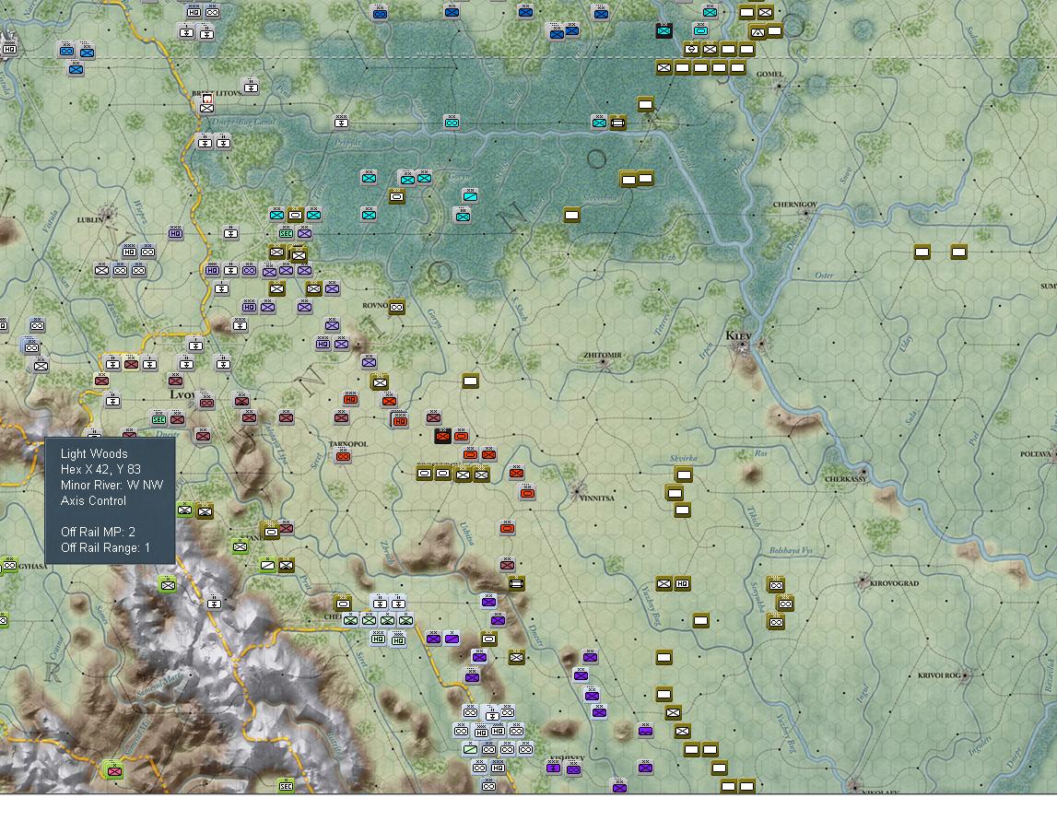
Task: Select the purple HQ counter south of Rovno
Action: [323, 344]
